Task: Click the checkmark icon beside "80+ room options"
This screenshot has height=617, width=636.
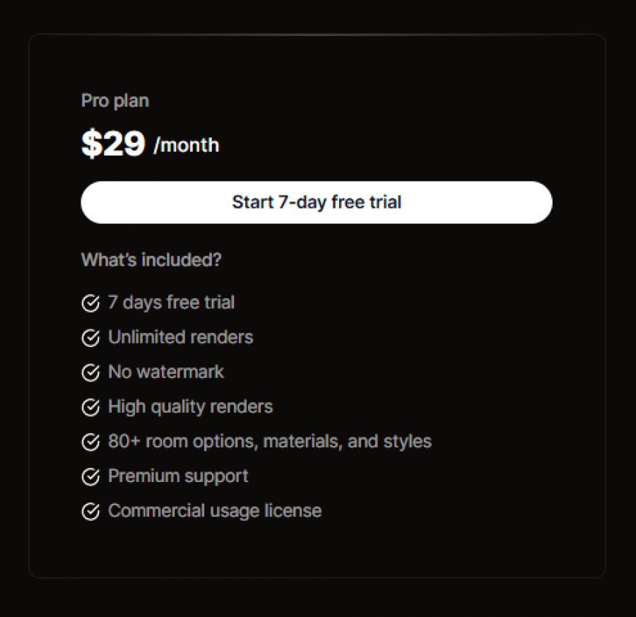Action: click(90, 441)
